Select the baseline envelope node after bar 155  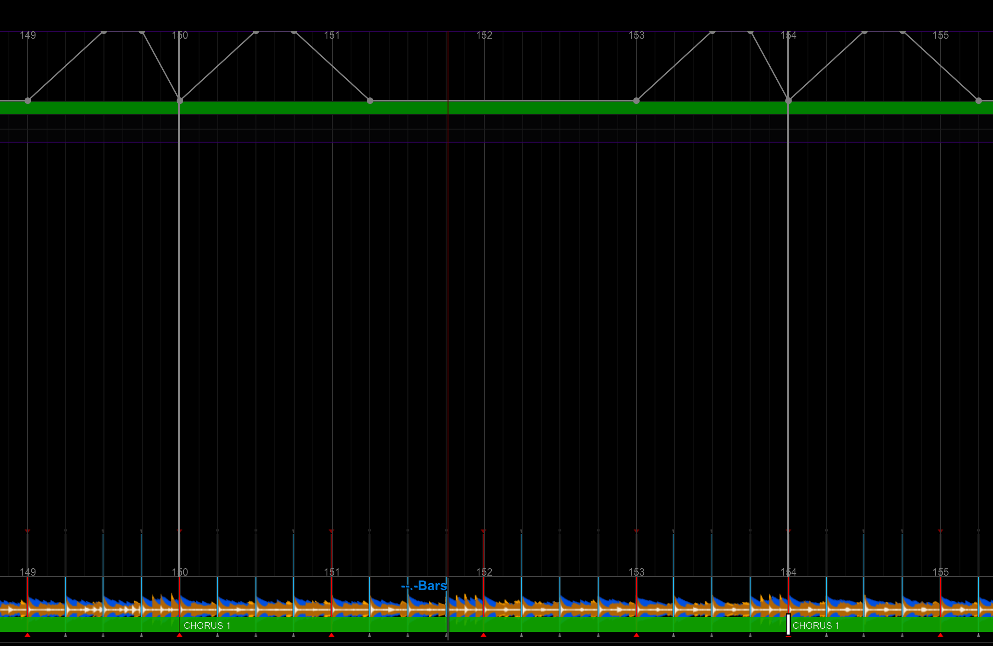coord(979,101)
